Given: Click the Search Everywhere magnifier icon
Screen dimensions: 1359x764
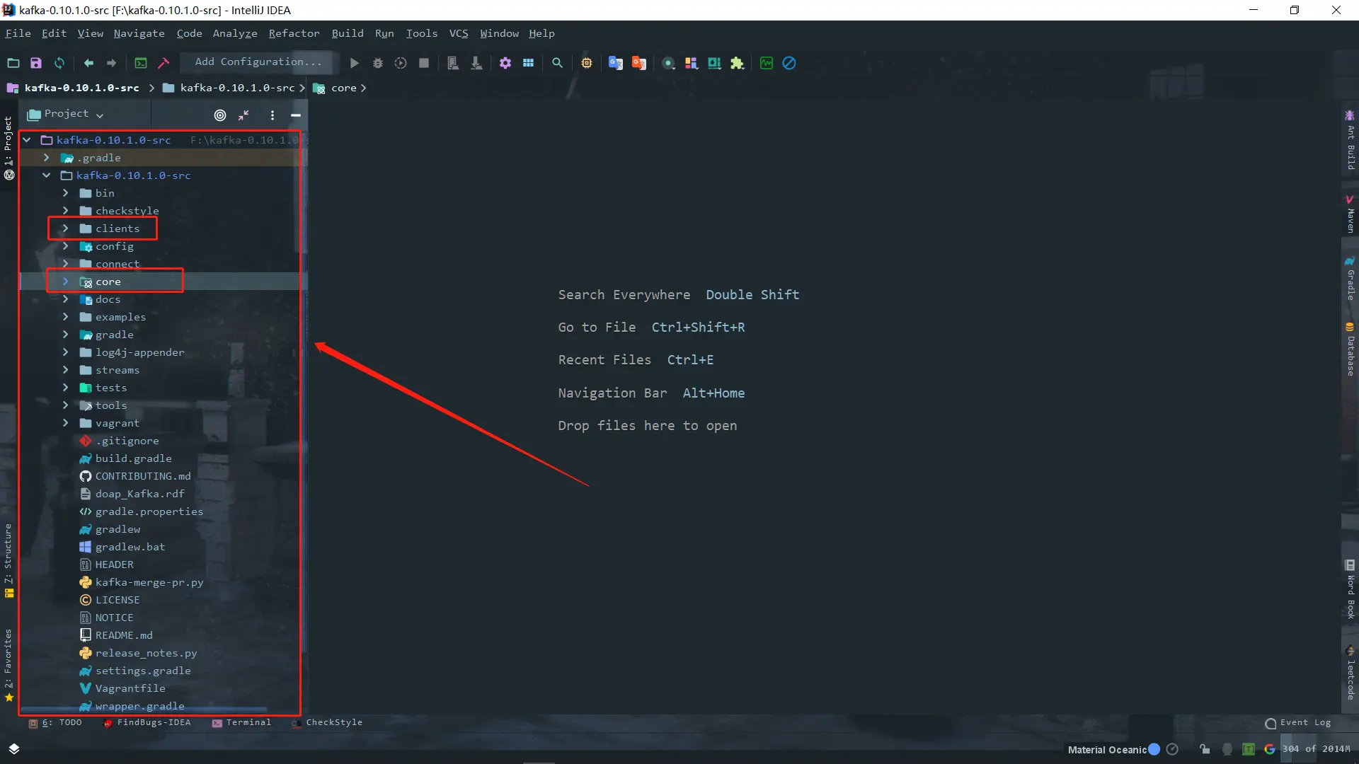Looking at the screenshot, I should [558, 63].
